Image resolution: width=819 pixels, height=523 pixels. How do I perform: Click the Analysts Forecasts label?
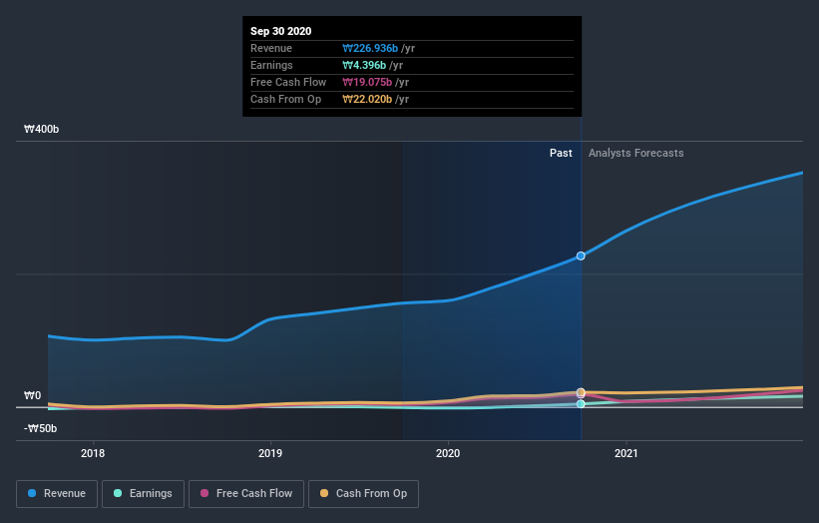tap(636, 153)
